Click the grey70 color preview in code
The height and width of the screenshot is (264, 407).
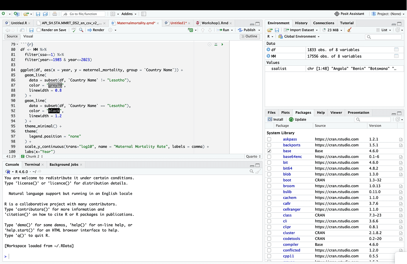[55, 85]
